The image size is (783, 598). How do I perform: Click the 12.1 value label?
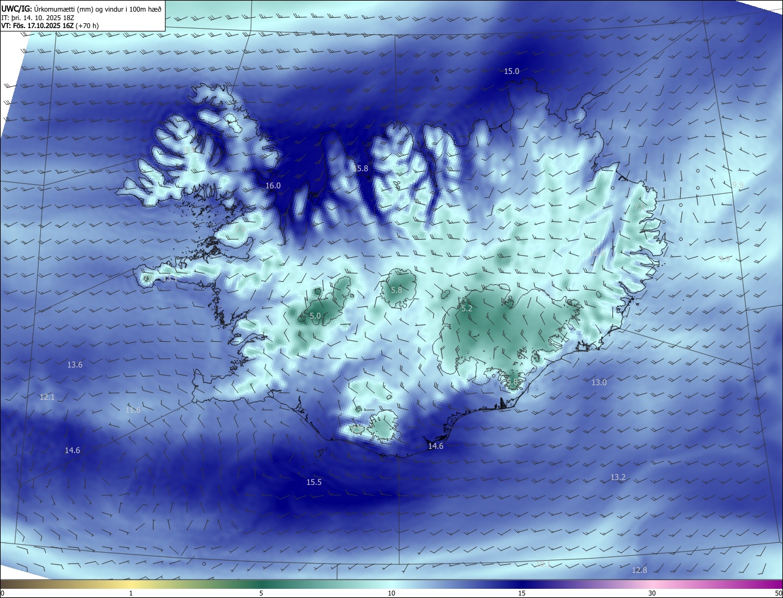[47, 397]
